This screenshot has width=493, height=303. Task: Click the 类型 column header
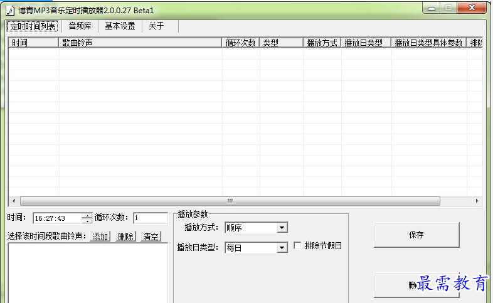click(282, 43)
